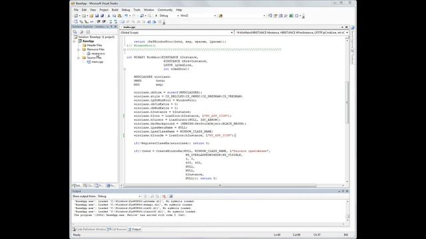The image size is (426, 239).
Task: Click the New Project toolbar icon
Action: [x=77, y=16]
